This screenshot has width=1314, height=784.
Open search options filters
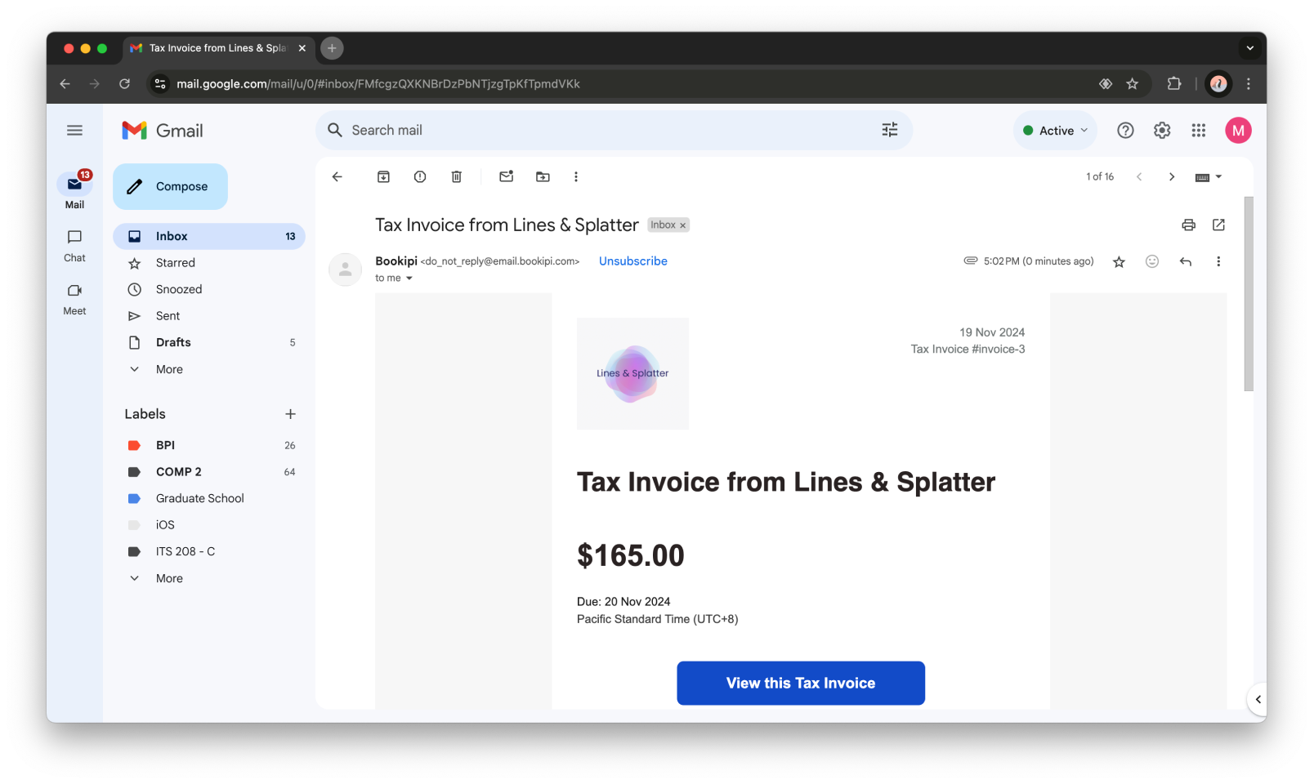coord(890,130)
